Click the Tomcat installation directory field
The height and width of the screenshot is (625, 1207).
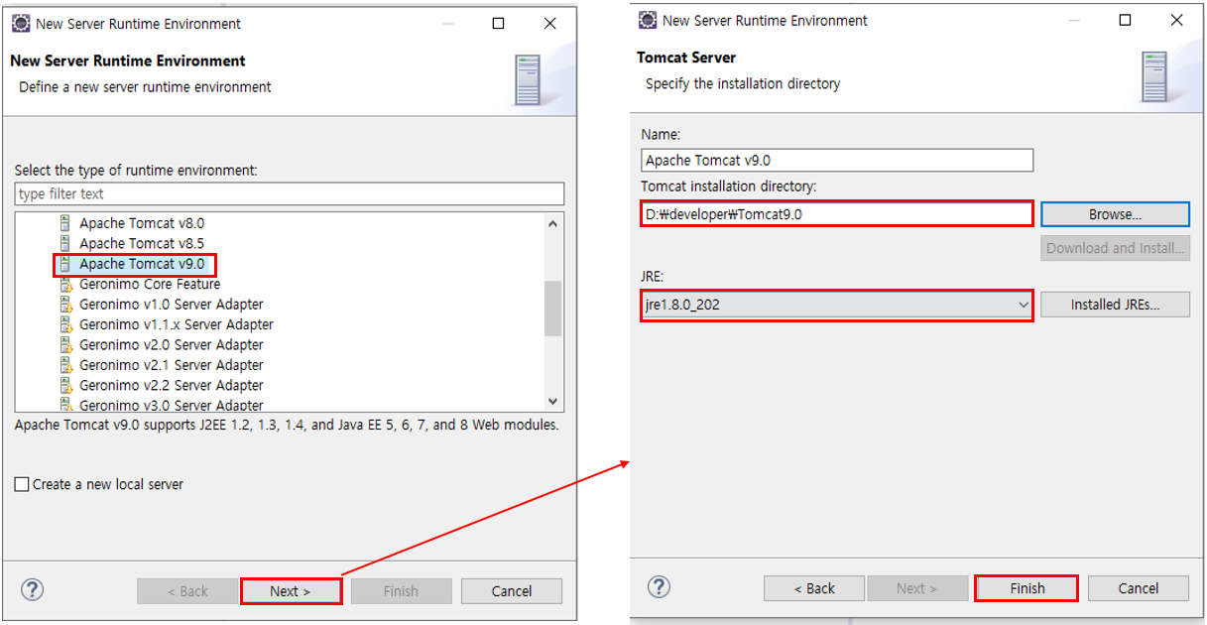pos(837,213)
